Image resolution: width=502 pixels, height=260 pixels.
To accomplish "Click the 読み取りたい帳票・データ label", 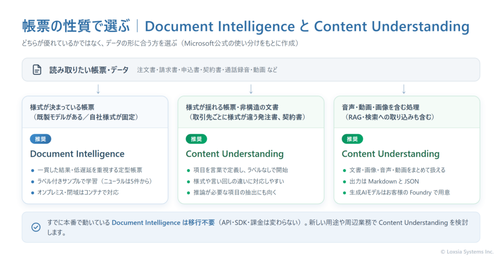I will [x=89, y=70].
